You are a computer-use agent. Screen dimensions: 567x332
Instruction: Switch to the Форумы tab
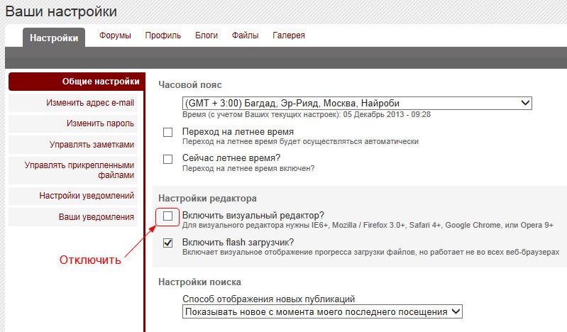(x=115, y=35)
